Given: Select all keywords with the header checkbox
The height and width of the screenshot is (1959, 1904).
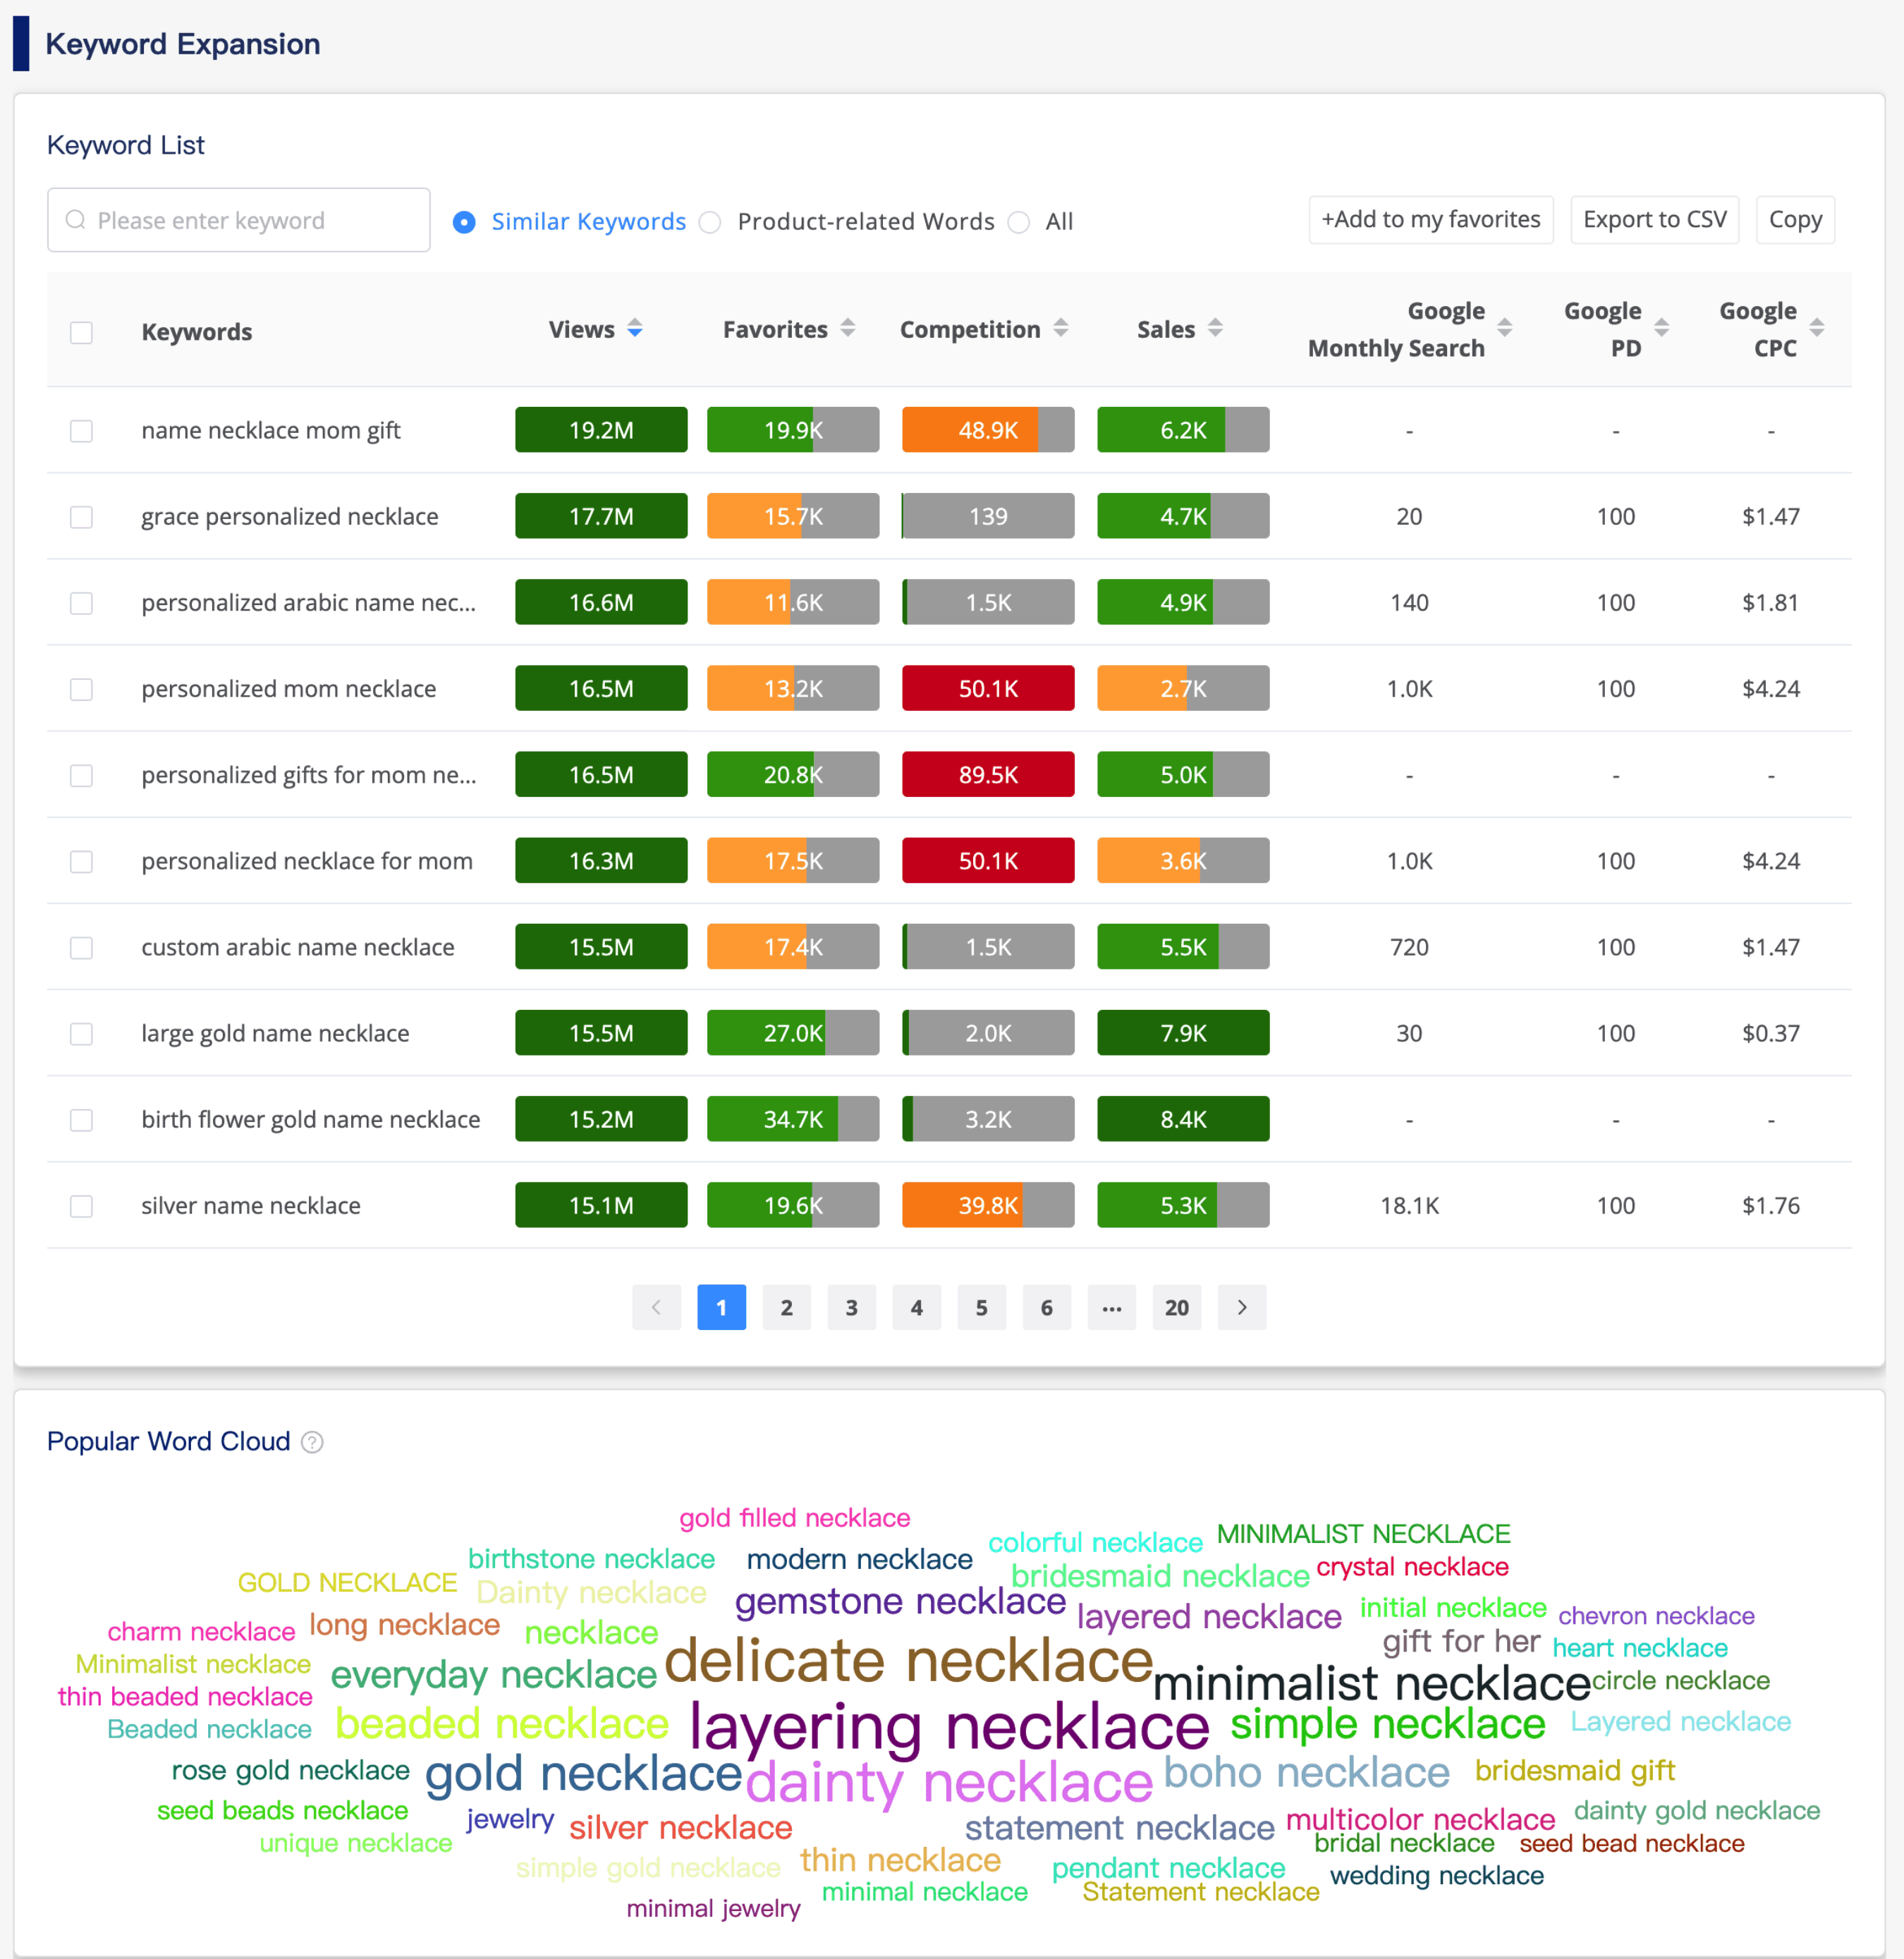Looking at the screenshot, I should click(x=81, y=332).
